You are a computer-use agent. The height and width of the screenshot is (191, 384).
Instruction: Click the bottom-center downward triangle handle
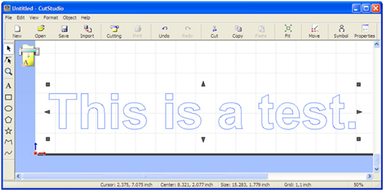click(203, 140)
